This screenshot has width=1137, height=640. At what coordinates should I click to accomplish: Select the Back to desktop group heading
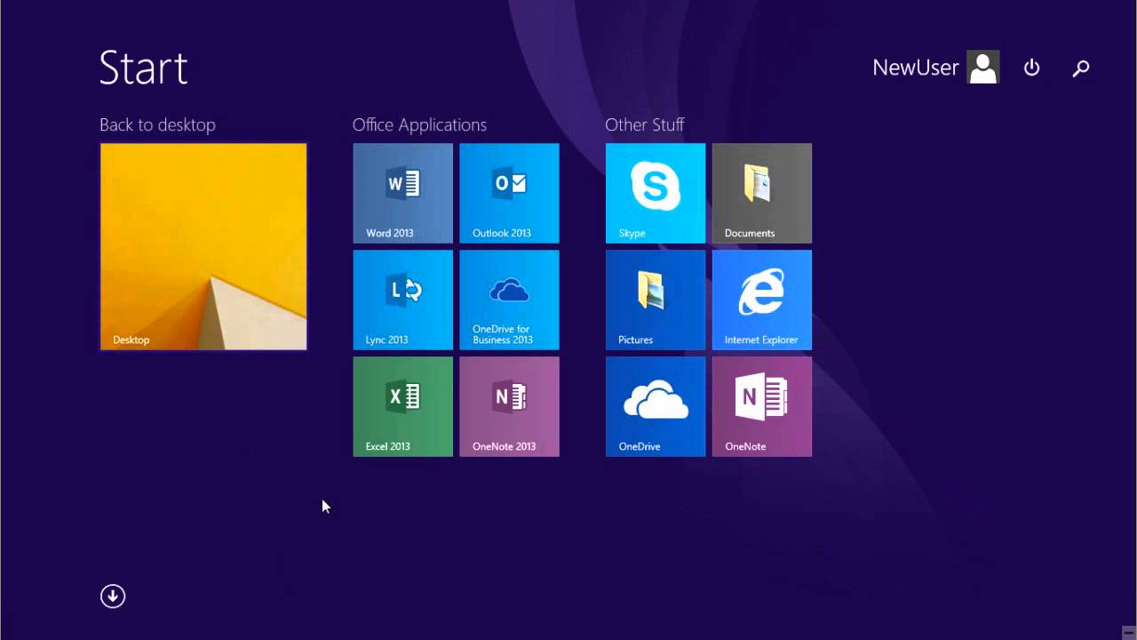tap(157, 124)
